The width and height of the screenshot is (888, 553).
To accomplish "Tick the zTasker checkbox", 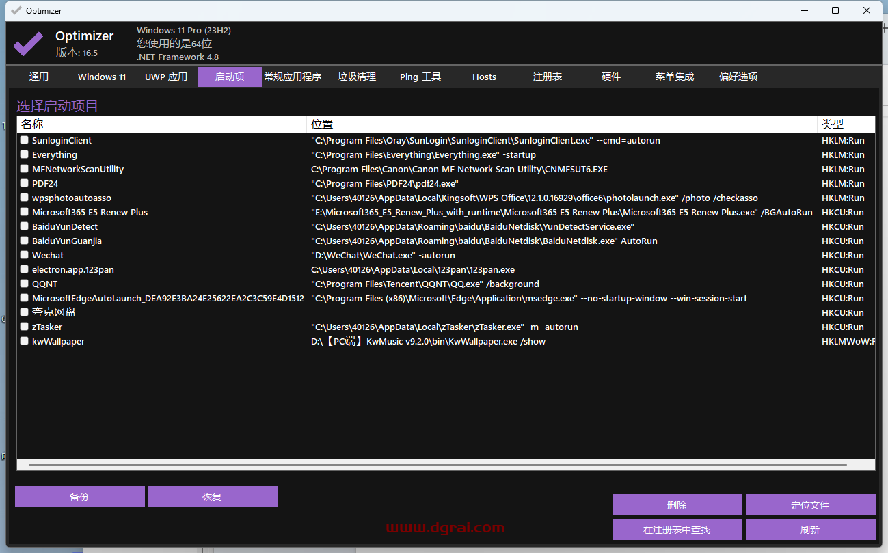I will click(25, 327).
